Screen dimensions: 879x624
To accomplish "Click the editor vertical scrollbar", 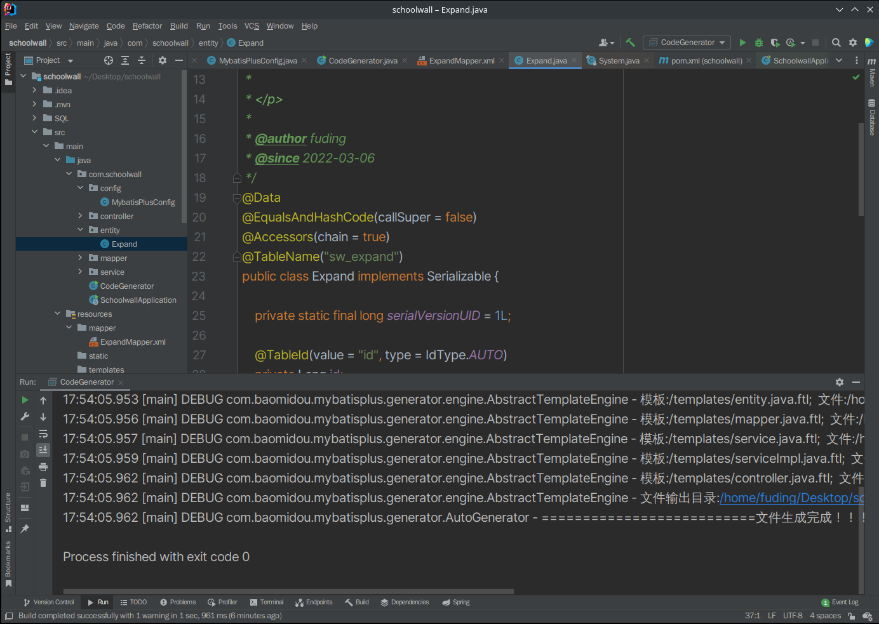I will (861, 168).
